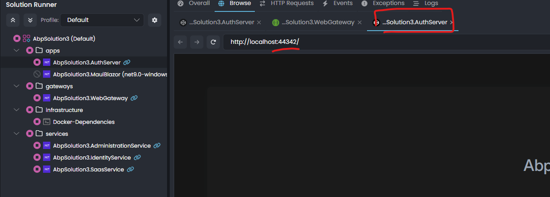Viewport: 550px width, 197px height.
Task: Collapse the apps folder chevron
Action: [17, 50]
